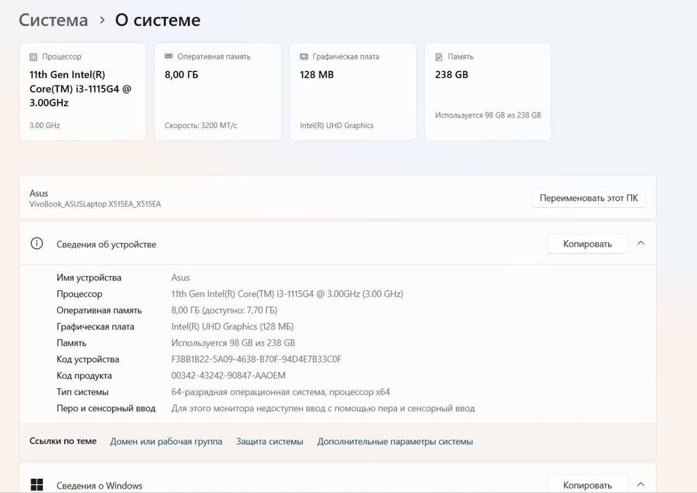Viewport: 697px width, 493px height.
Task: Copy Windows details with the lower Копировать button
Action: [x=587, y=485]
